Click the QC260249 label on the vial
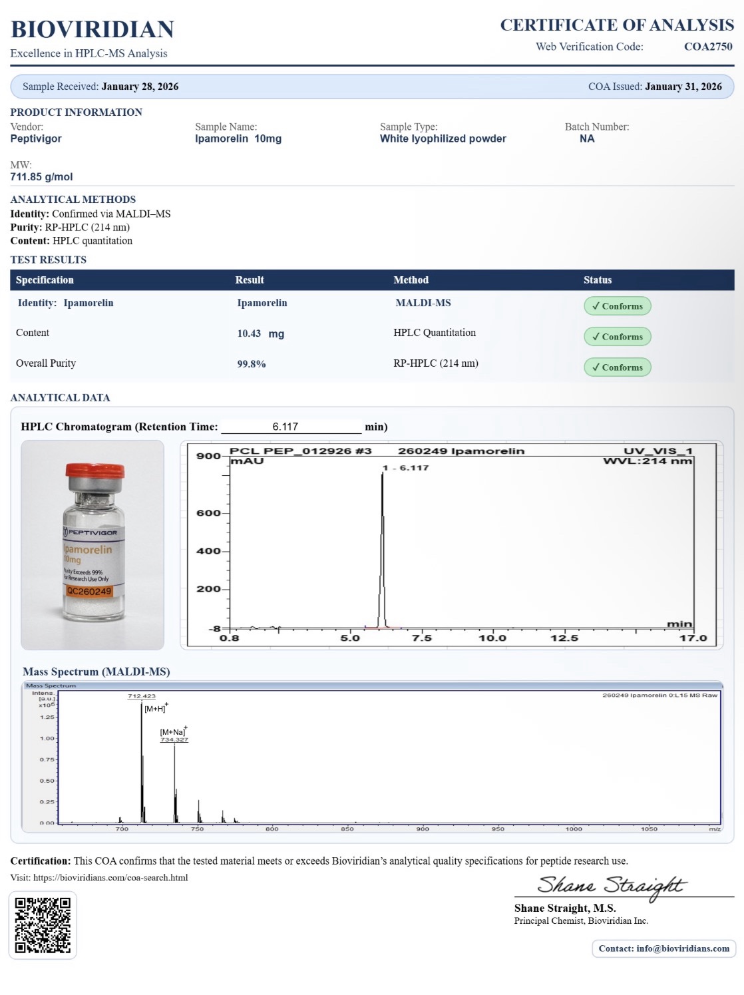This screenshot has height=995, width=744. point(89,591)
